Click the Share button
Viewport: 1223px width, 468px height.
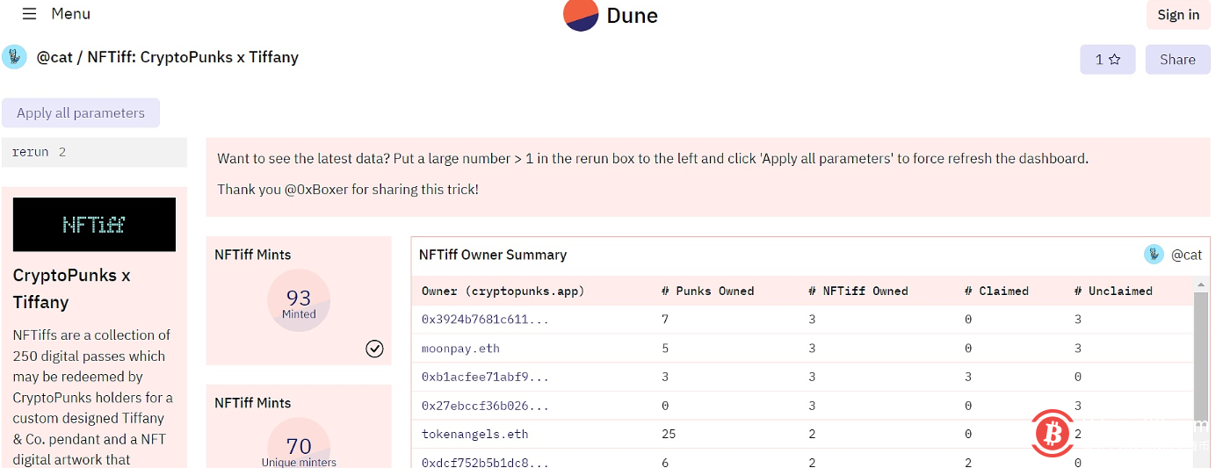click(1177, 60)
